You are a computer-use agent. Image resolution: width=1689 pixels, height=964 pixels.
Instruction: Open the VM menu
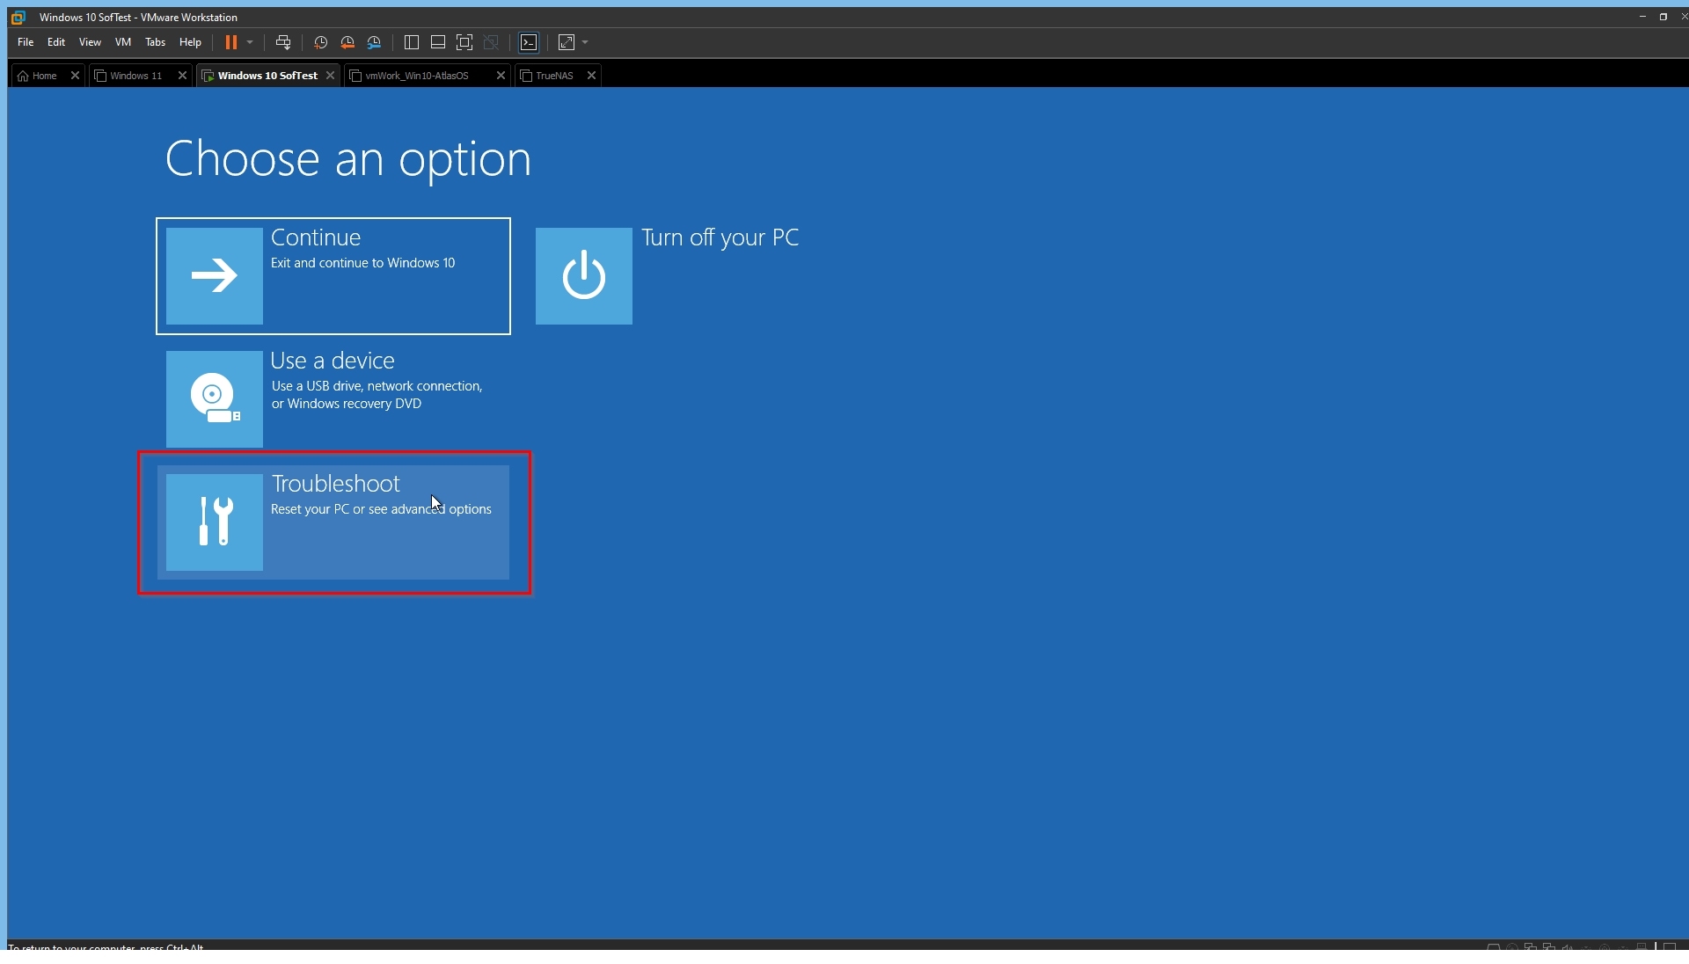122,42
